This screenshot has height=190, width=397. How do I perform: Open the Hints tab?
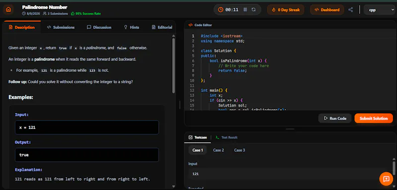pyautogui.click(x=132, y=27)
